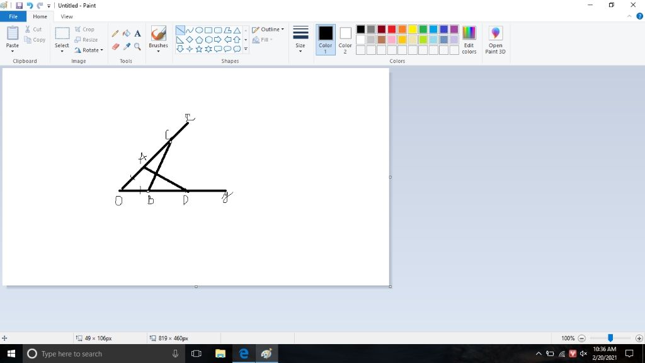Open the Brushes dropdown arrow

tap(158, 52)
